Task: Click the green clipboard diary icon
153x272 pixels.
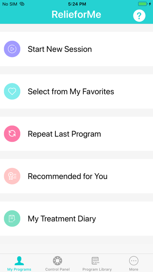Action: (12, 218)
